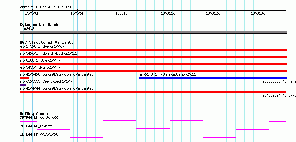Click the nsv4209498 (gnomADStructuralVariants) label
Viewport: 296px width, 142px height.
tap(57, 74)
